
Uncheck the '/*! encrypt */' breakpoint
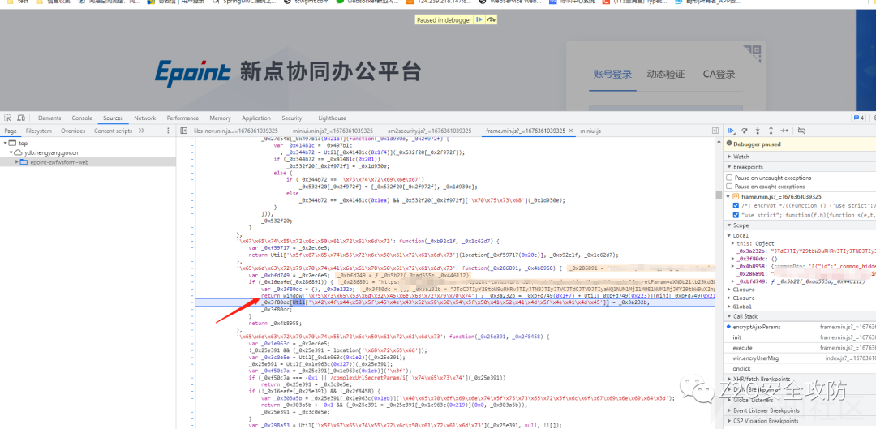(736, 205)
